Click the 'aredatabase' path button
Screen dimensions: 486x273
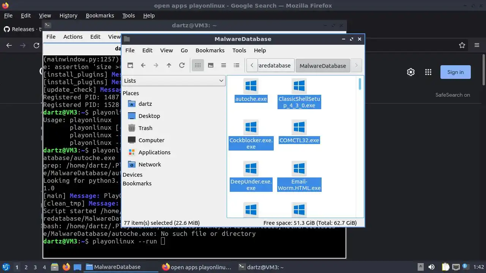tap(276, 65)
